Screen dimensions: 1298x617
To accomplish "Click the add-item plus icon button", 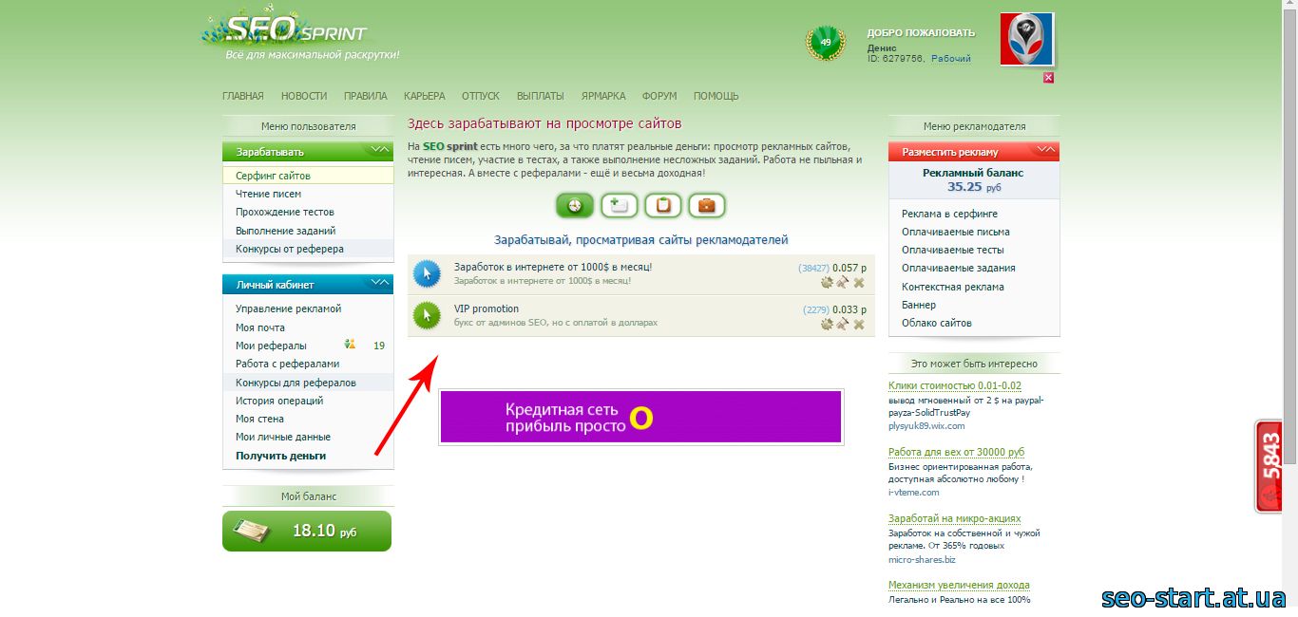I will pyautogui.click(x=620, y=205).
